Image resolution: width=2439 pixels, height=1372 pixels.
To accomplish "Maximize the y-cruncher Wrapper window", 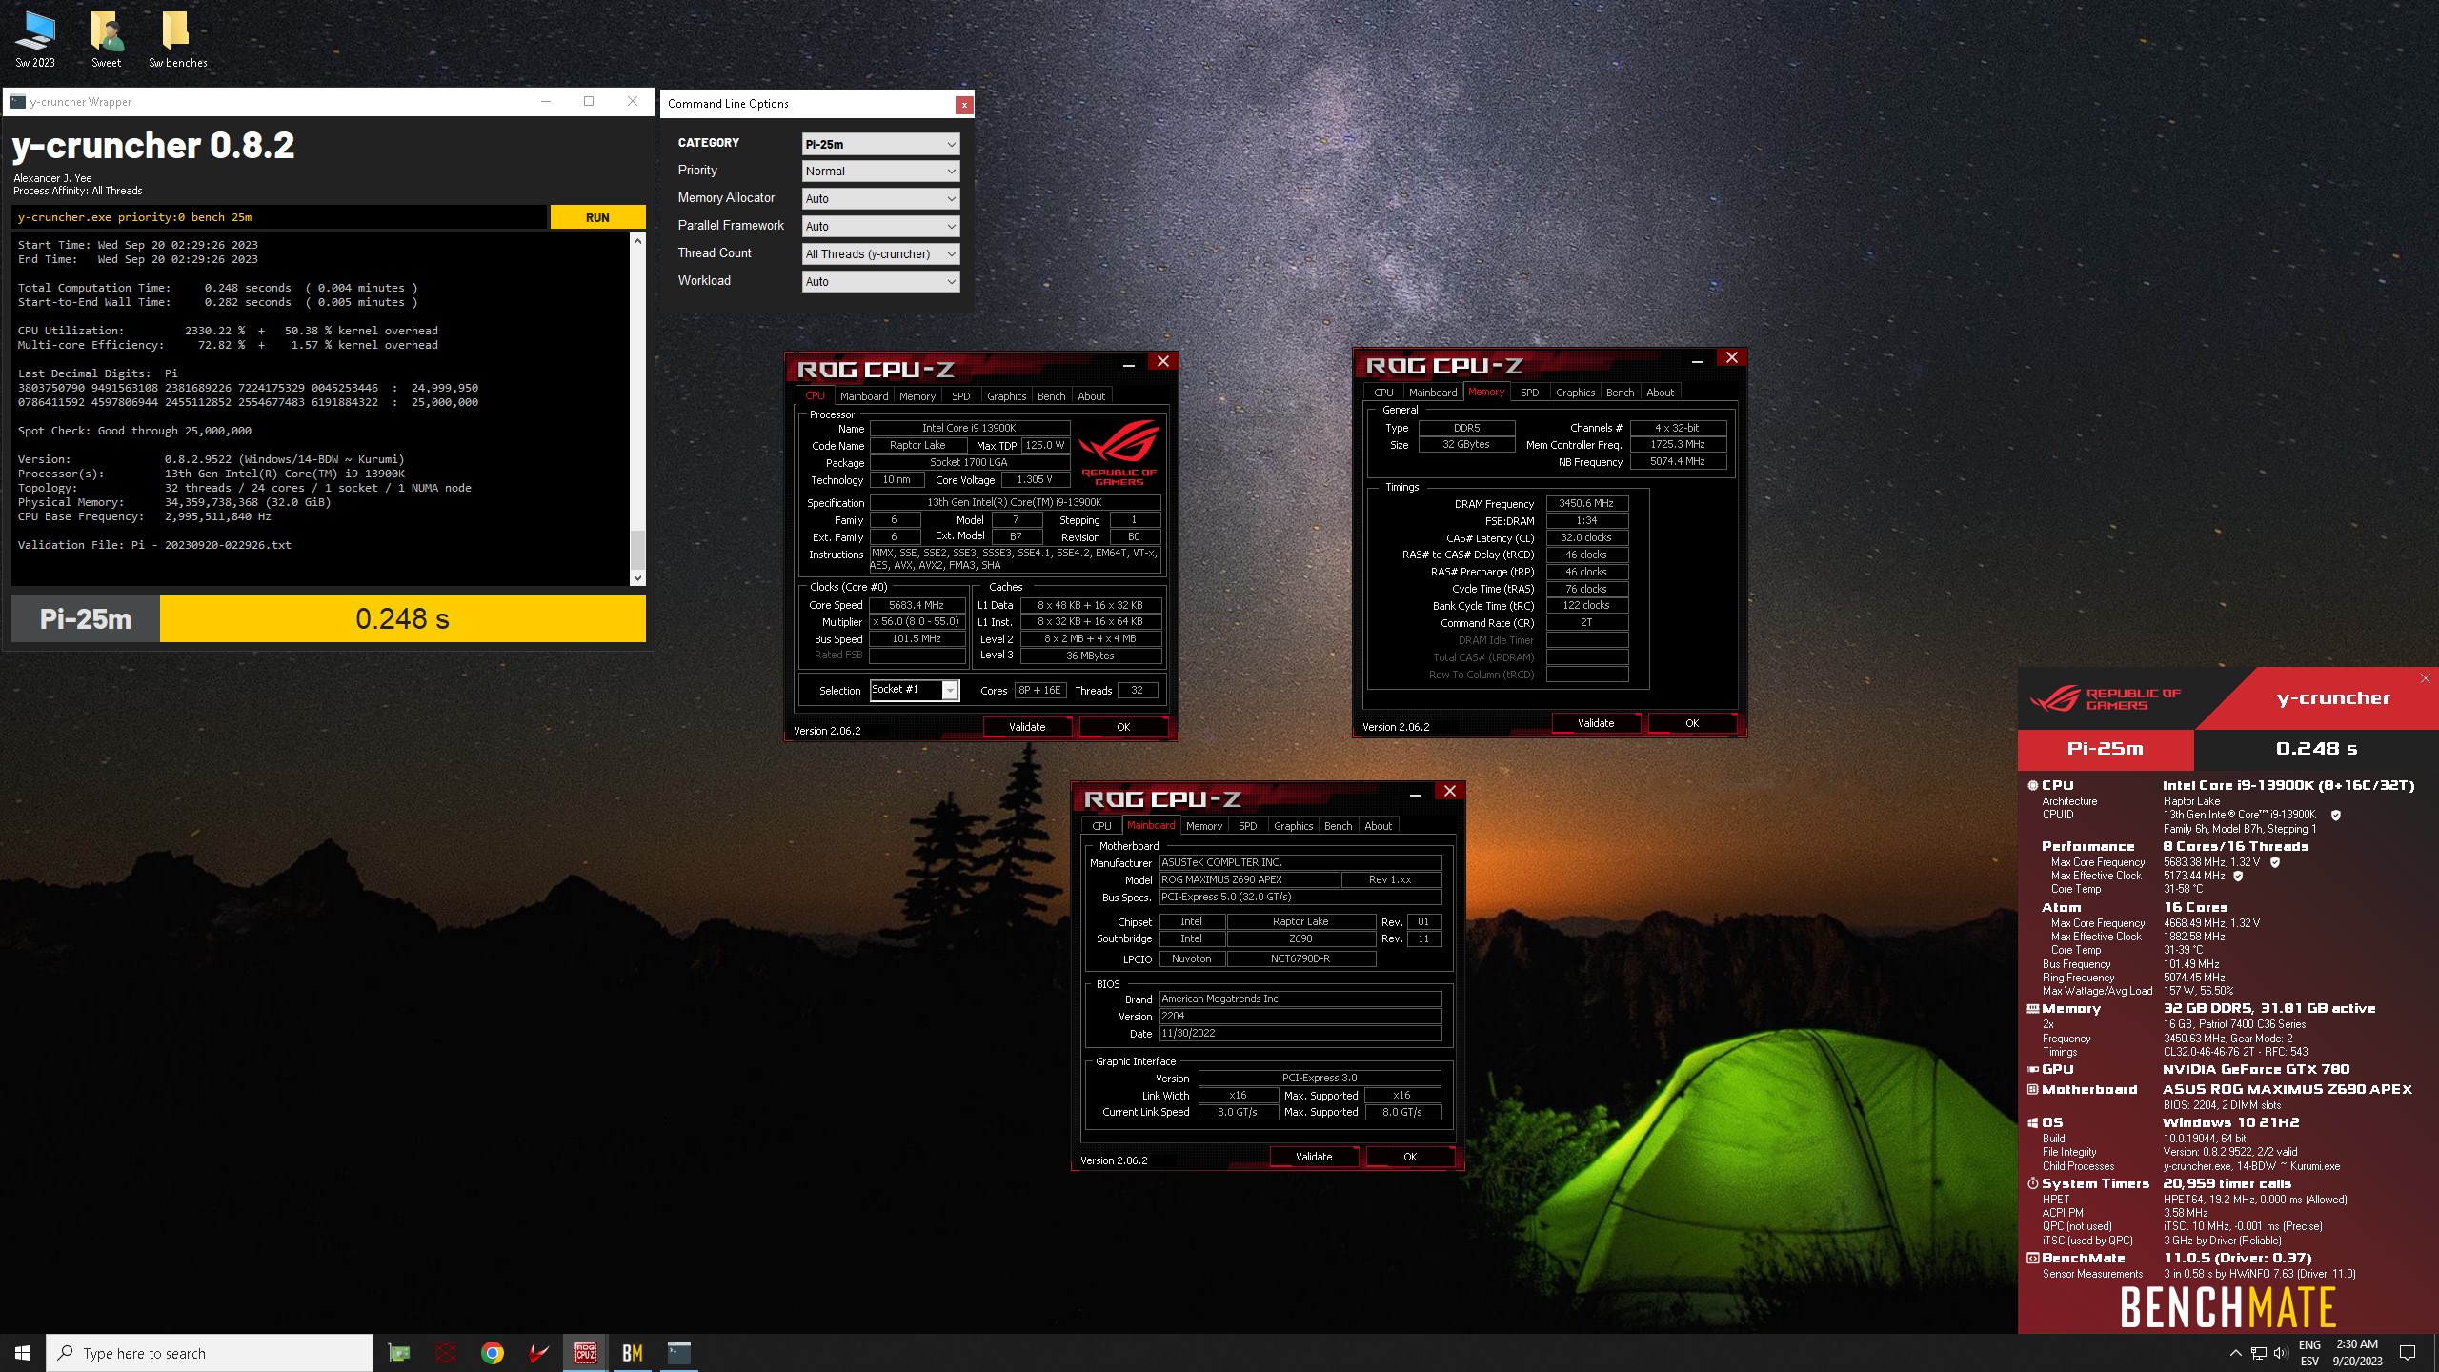I will [x=589, y=101].
